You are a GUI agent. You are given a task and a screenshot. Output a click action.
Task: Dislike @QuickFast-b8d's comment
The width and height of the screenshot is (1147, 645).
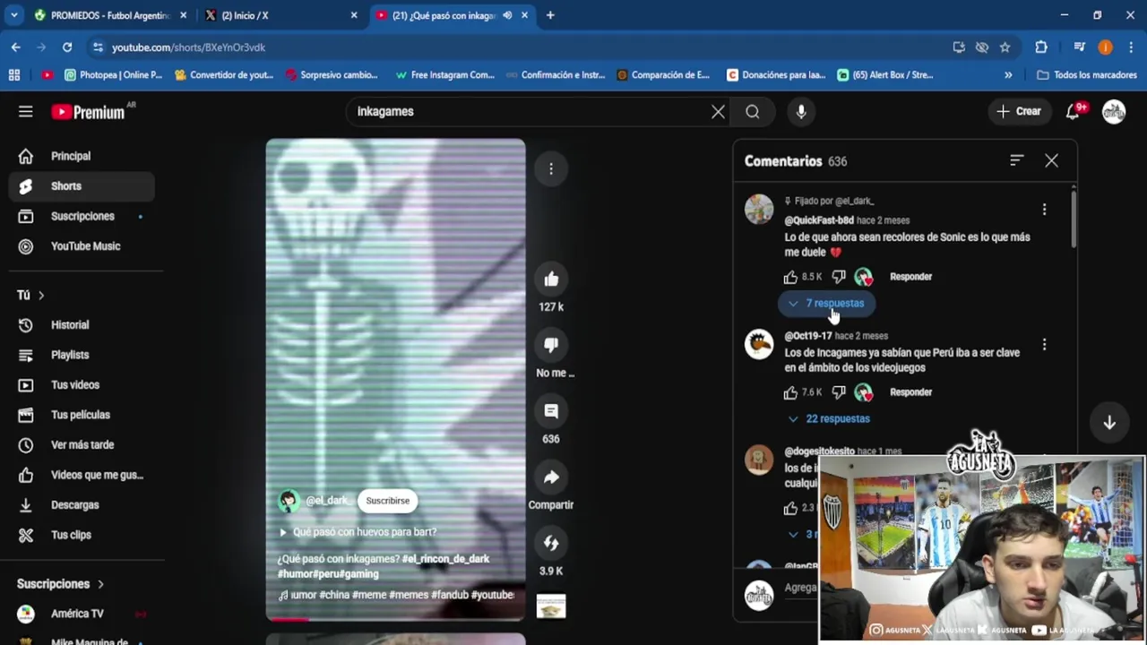(839, 277)
